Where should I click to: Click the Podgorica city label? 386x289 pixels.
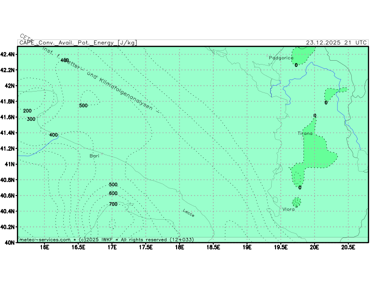tap(281, 58)
